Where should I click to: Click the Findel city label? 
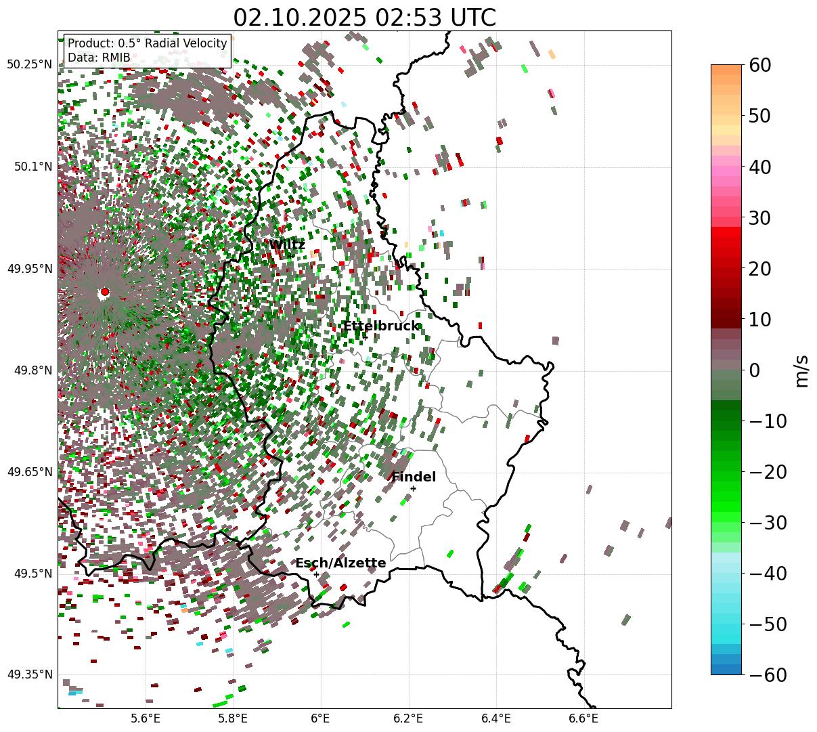[x=414, y=477]
